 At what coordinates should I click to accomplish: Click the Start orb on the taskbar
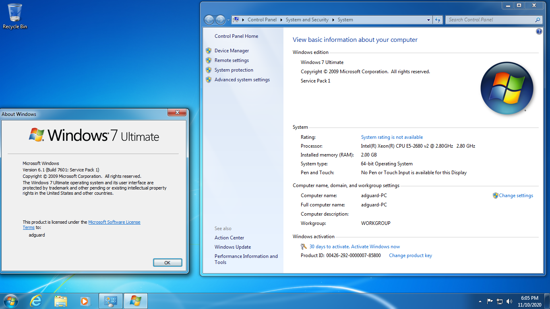tap(10, 301)
